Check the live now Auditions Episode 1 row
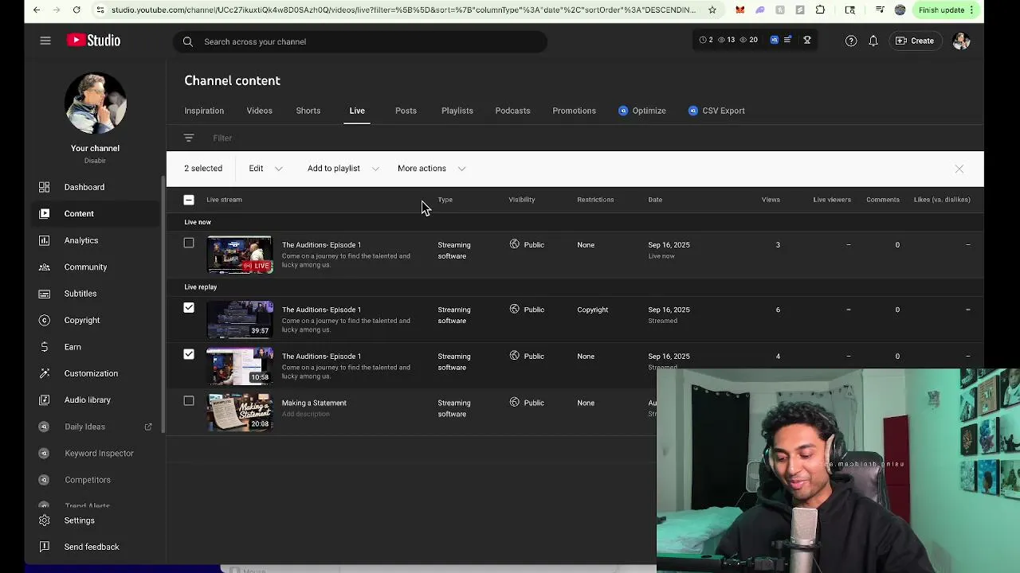1020x573 pixels. tap(189, 243)
